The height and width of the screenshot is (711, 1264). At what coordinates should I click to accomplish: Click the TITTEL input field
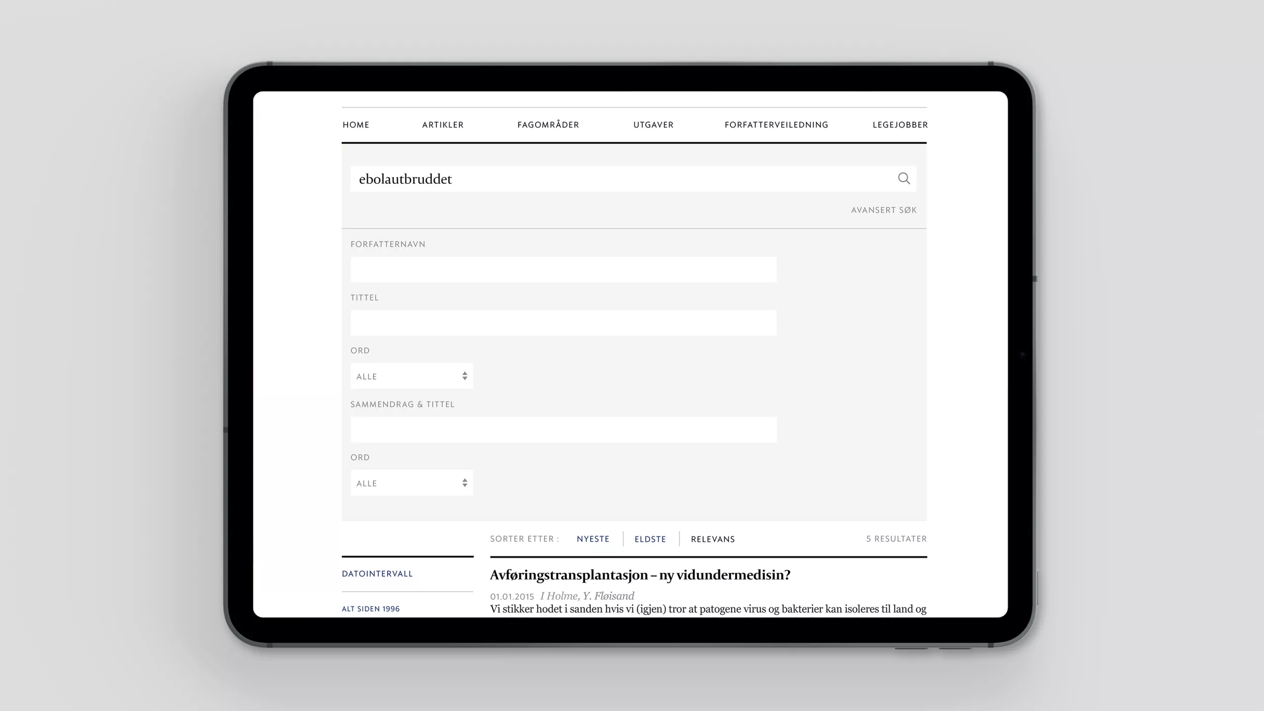(563, 323)
